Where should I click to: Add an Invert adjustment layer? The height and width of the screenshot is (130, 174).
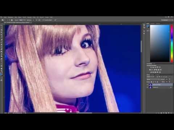(x=151, y=72)
